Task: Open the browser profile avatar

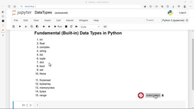Action: click(185, 6)
